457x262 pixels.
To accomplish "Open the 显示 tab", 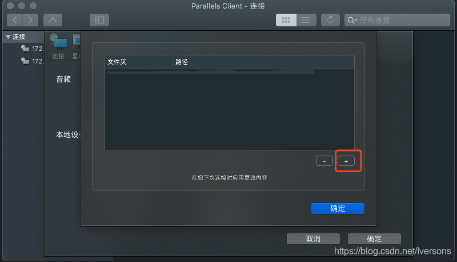I will point(76,47).
